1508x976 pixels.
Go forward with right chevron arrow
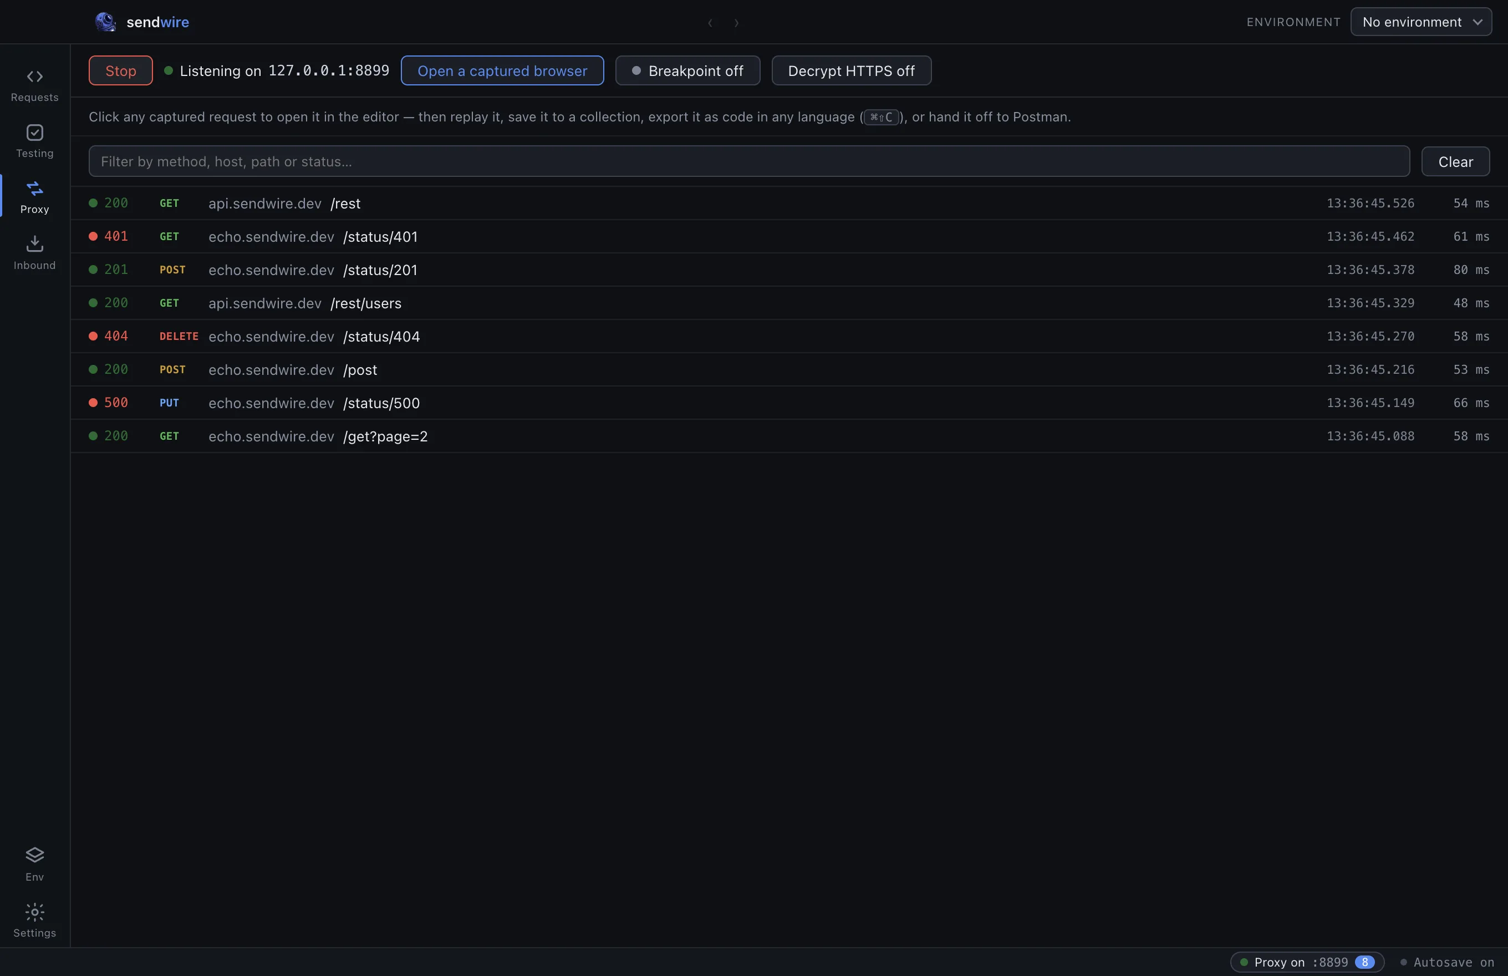click(736, 23)
